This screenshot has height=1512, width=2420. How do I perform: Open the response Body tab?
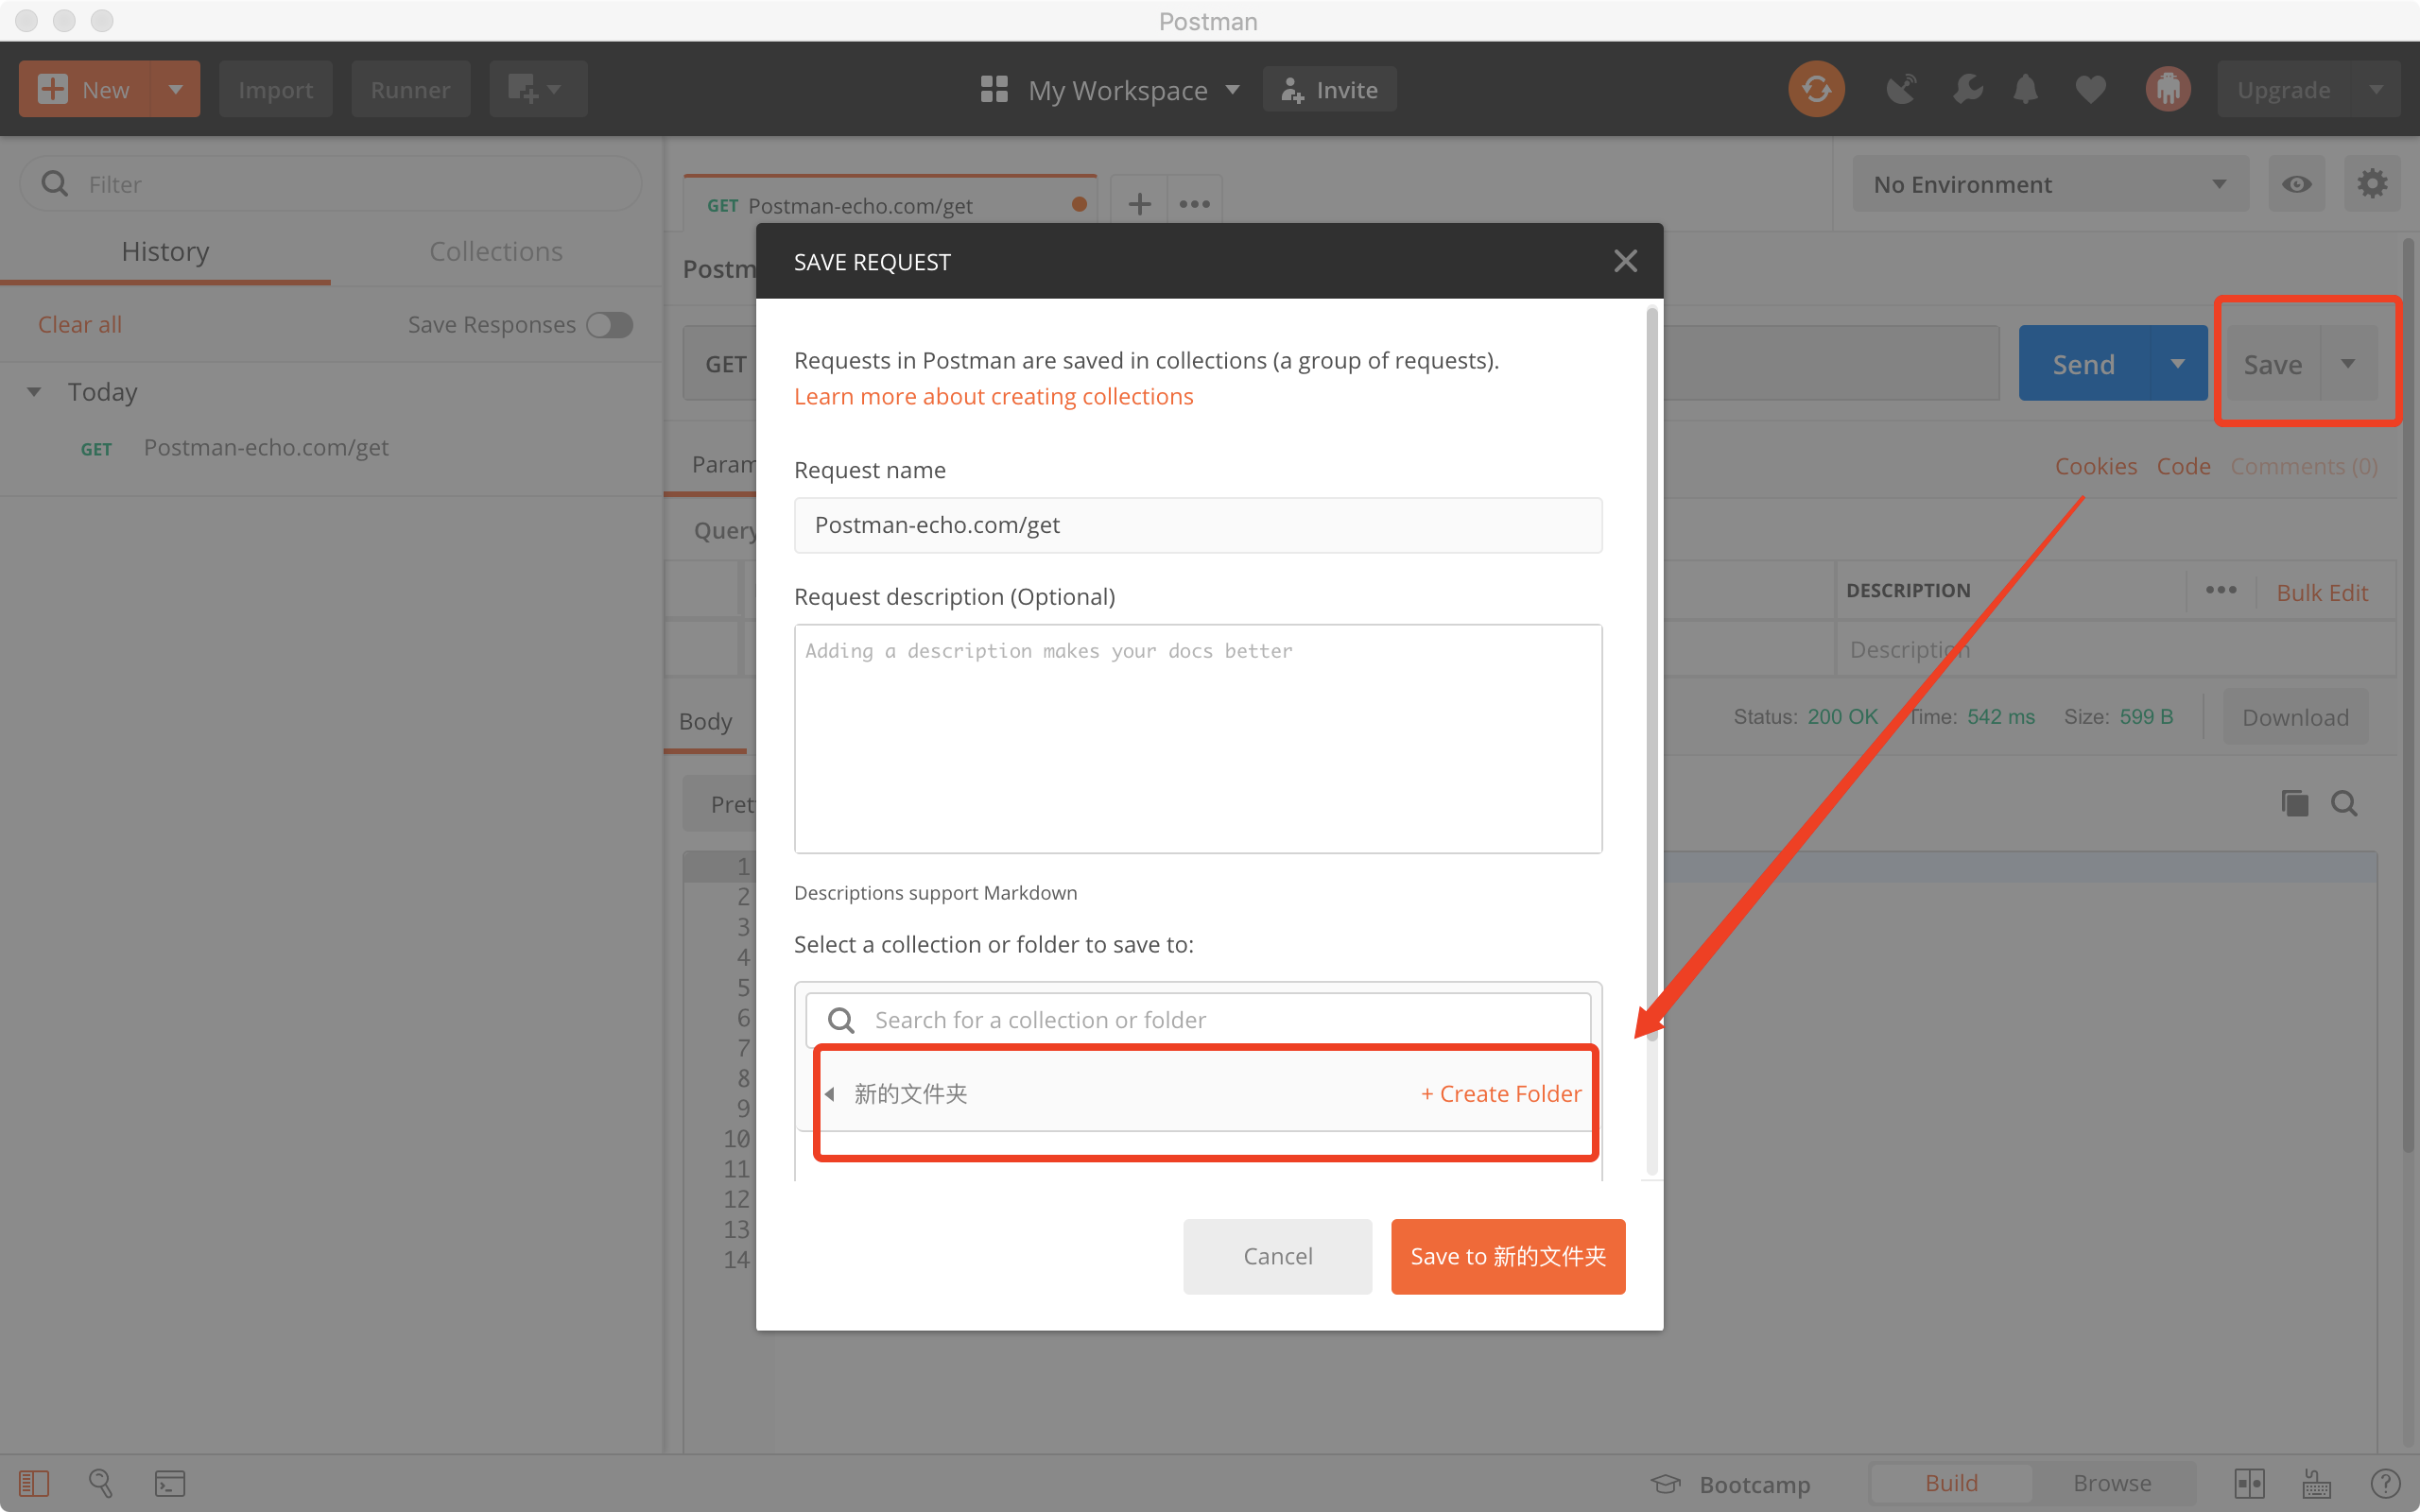click(705, 721)
